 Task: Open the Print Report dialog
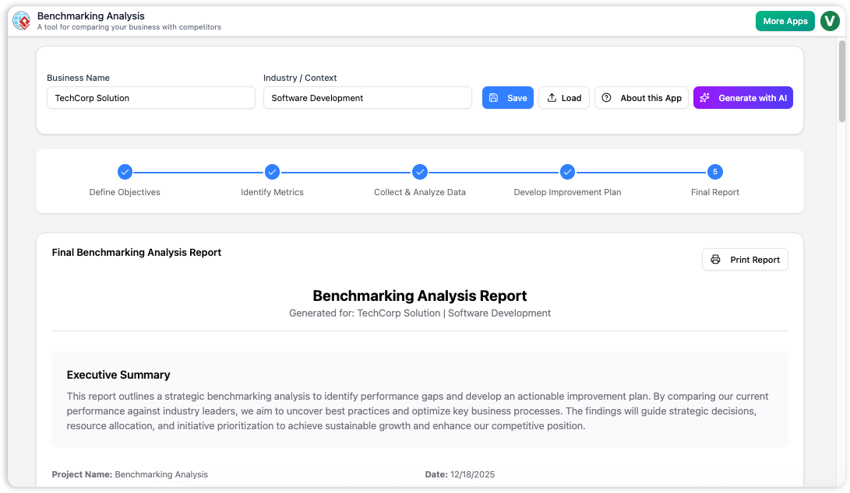pyautogui.click(x=745, y=259)
